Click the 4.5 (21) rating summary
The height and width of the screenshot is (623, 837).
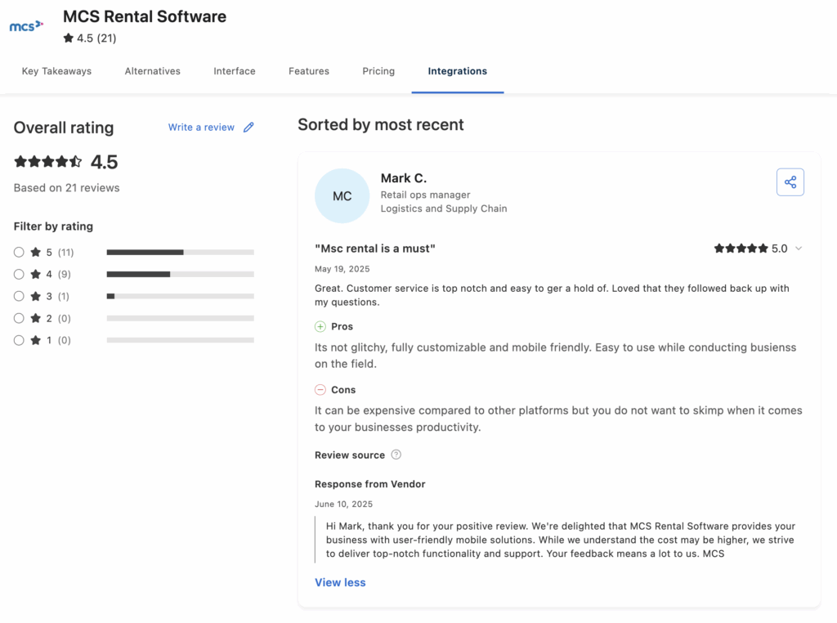[90, 38]
